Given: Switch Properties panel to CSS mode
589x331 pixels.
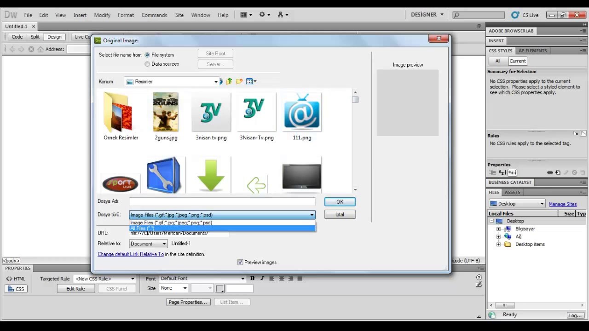Looking at the screenshot, I should click(16, 289).
